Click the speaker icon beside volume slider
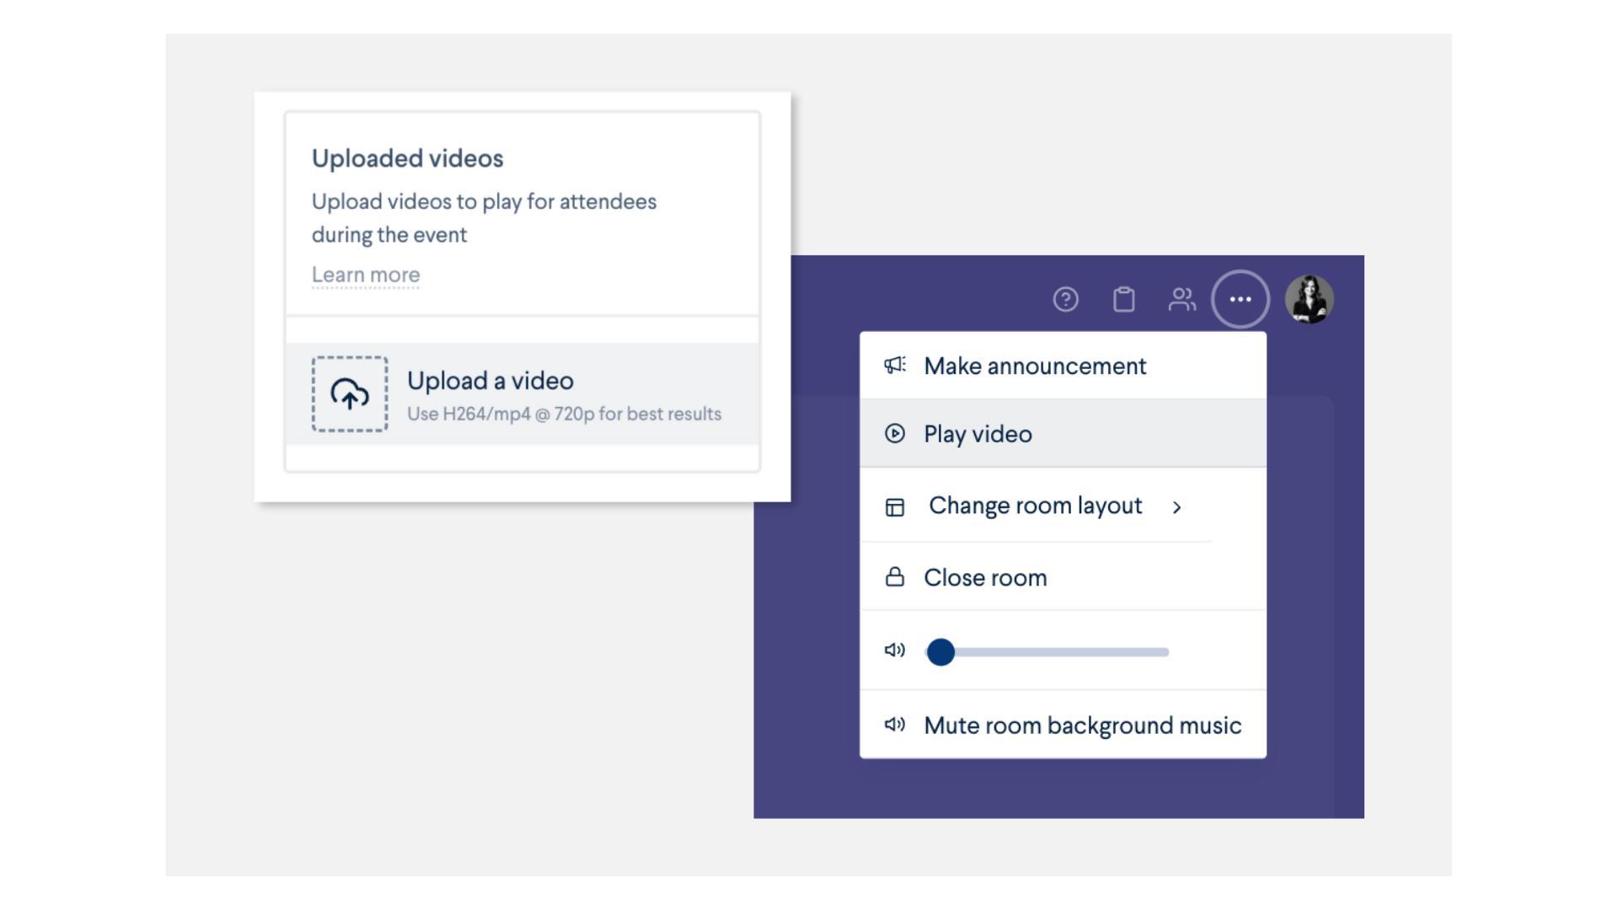 894,650
